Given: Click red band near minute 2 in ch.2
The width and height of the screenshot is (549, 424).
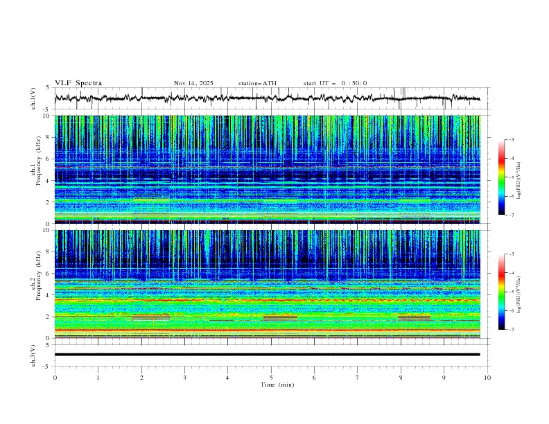Looking at the screenshot, I should click(150, 317).
